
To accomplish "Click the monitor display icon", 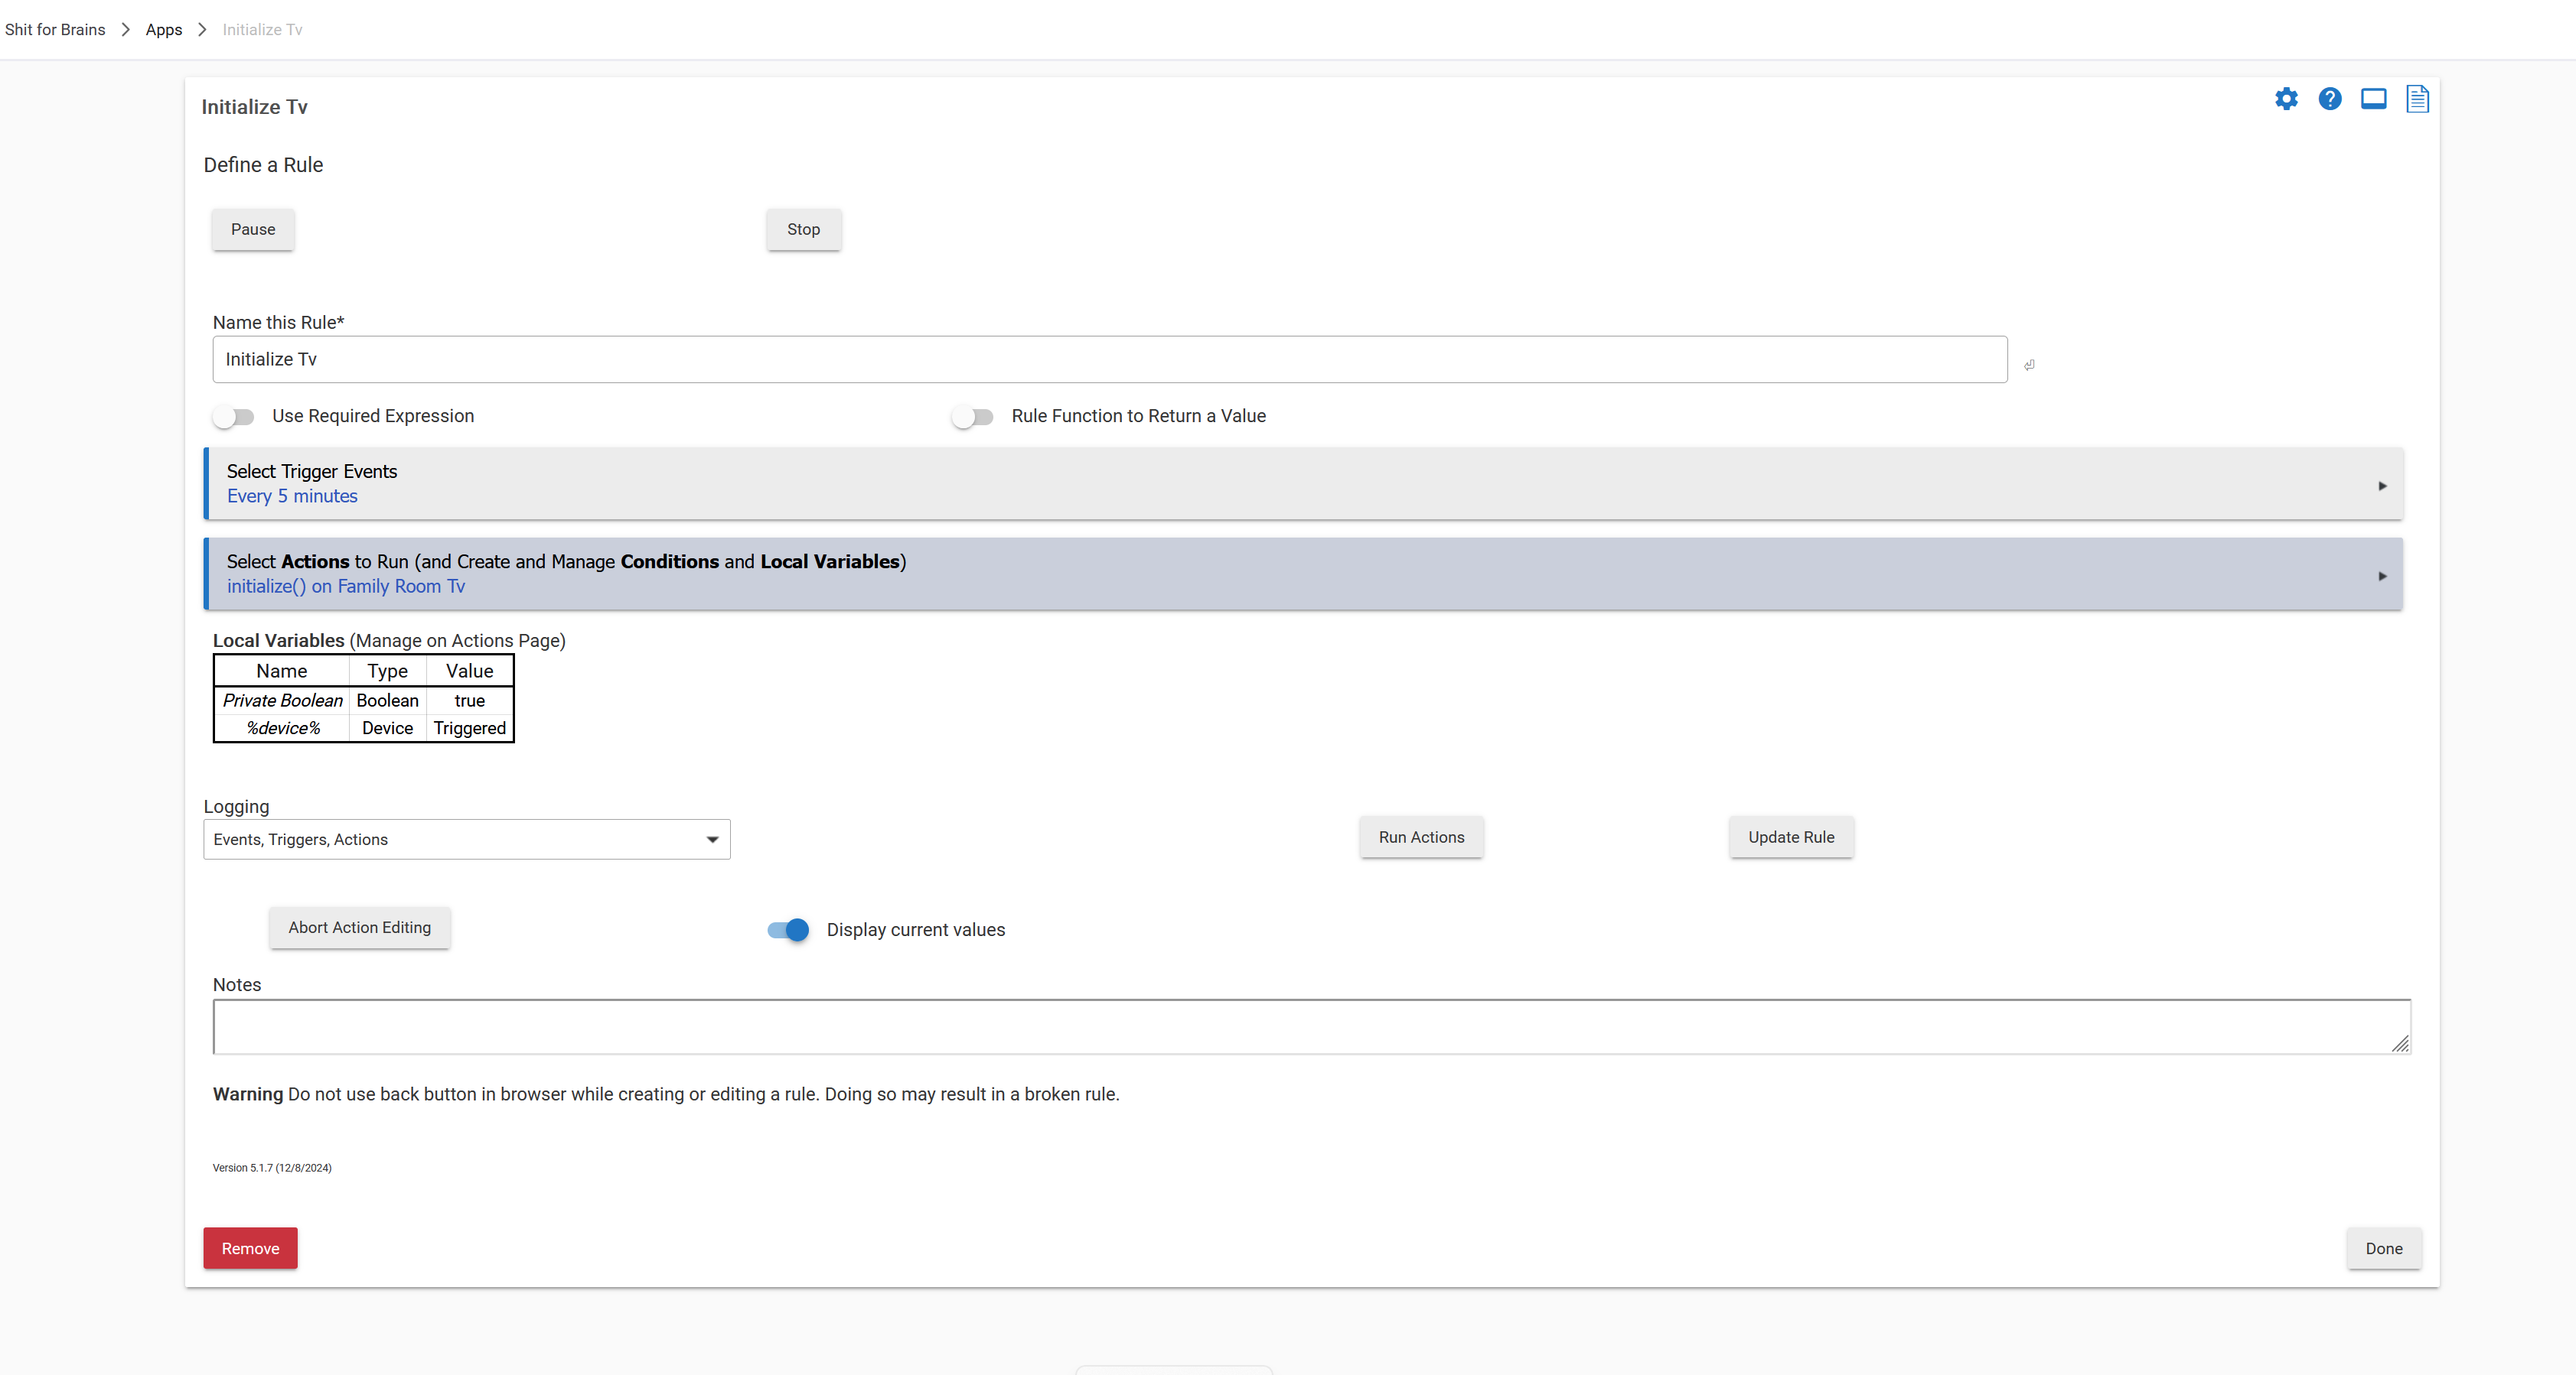I will coord(2373,99).
